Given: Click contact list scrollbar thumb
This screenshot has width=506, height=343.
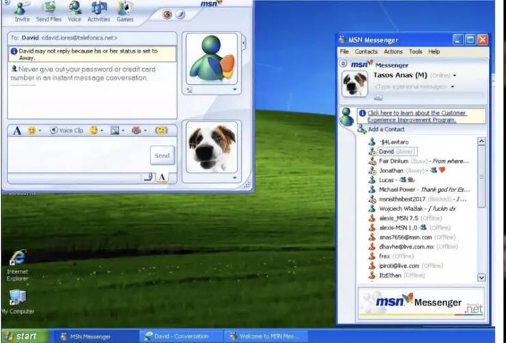Looking at the screenshot, I should click(x=481, y=176).
